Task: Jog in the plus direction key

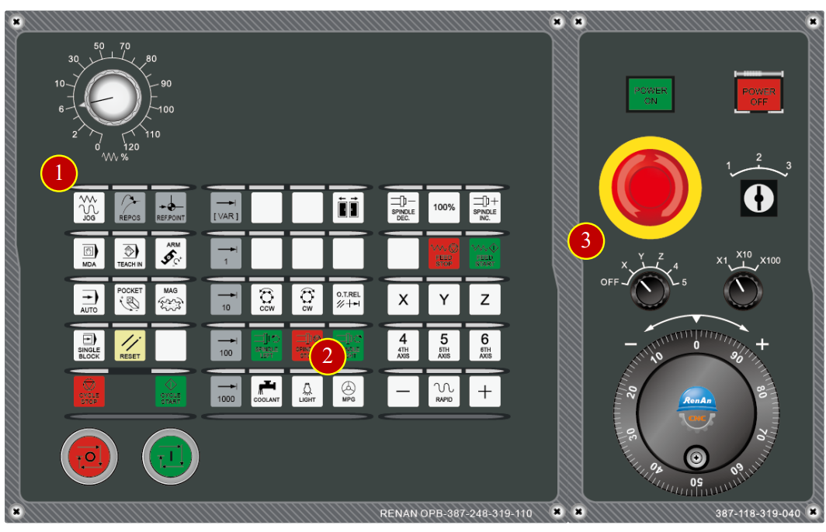Action: (x=484, y=392)
